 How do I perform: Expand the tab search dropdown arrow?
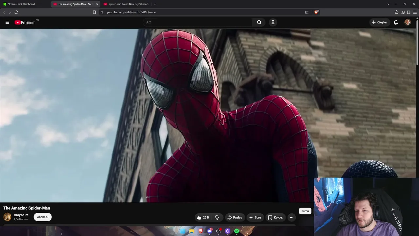388,4
